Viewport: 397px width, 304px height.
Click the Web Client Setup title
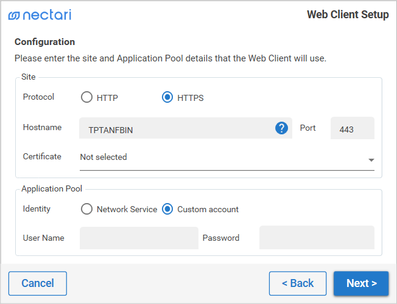[x=348, y=15]
